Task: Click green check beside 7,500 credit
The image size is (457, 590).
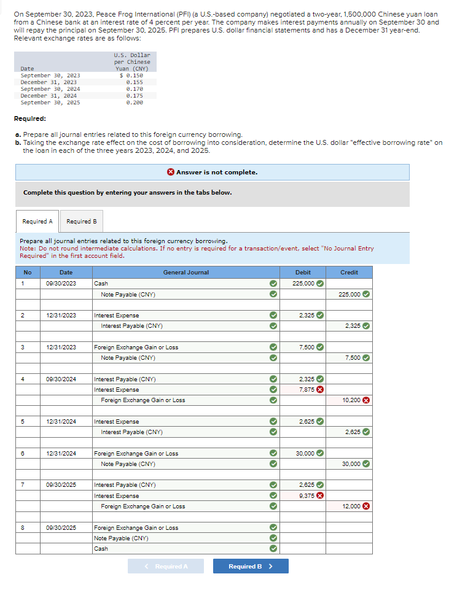Action: (366, 357)
